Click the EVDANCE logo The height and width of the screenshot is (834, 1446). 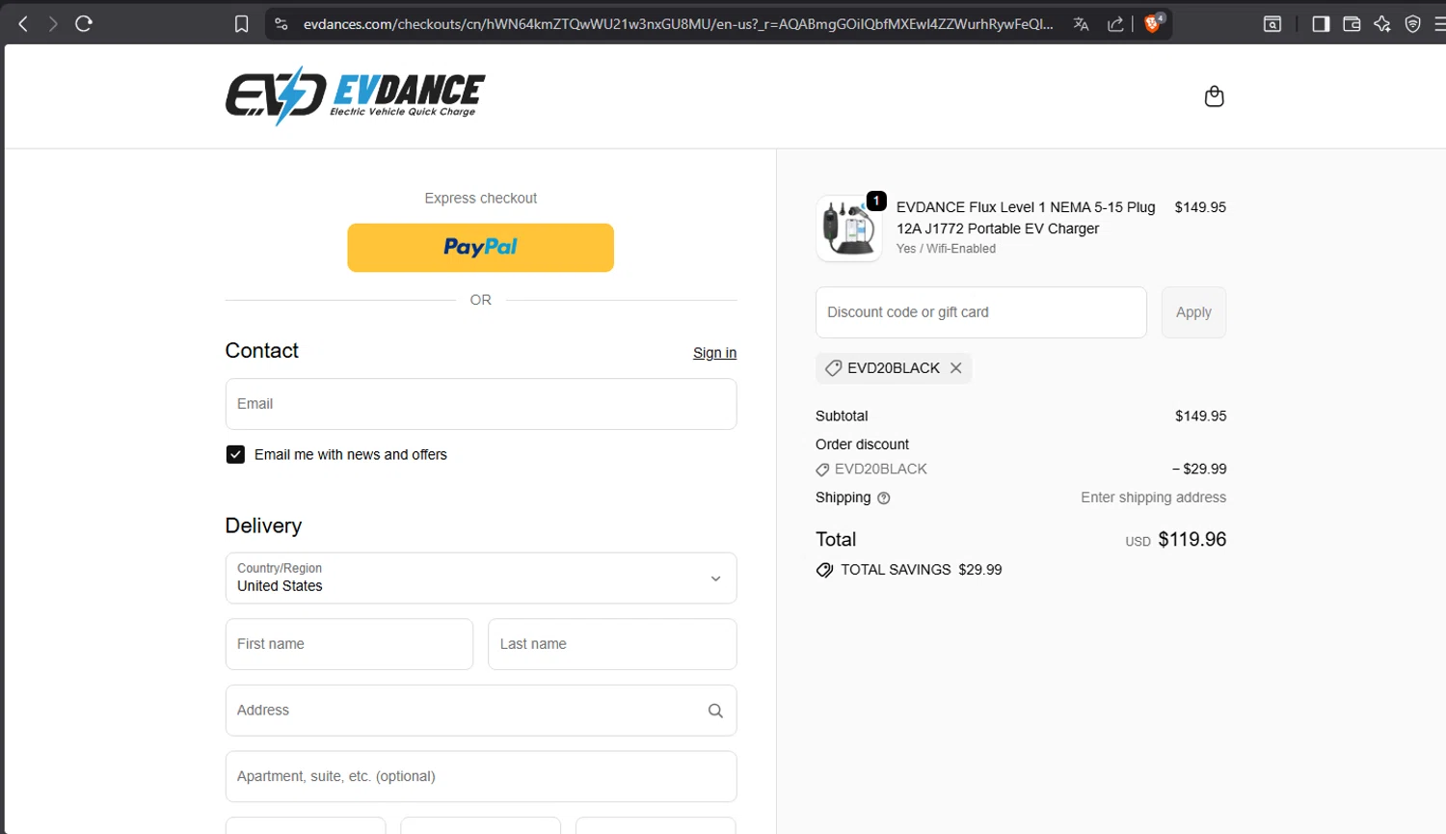[355, 96]
